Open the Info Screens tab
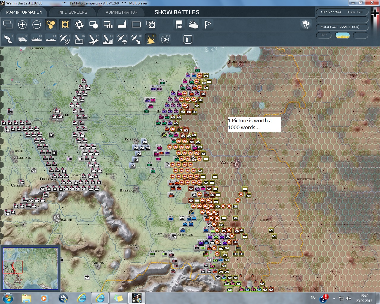 pyautogui.click(x=73, y=12)
